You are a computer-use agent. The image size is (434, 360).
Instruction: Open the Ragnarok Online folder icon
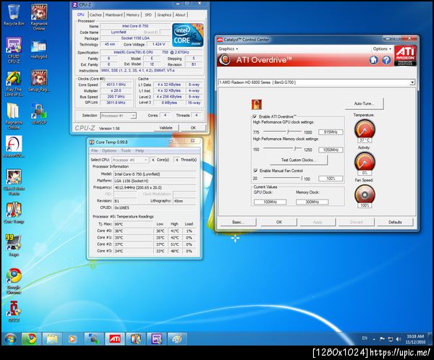pos(14,116)
